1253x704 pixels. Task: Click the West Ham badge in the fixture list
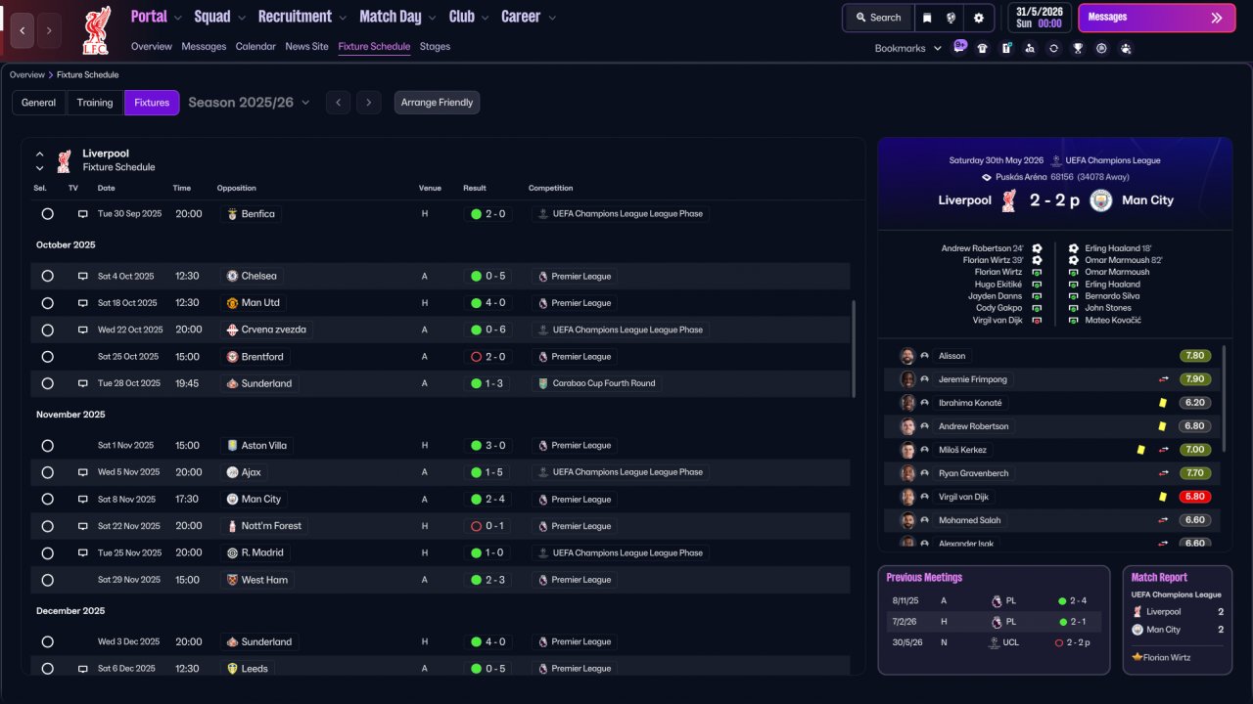click(x=232, y=580)
